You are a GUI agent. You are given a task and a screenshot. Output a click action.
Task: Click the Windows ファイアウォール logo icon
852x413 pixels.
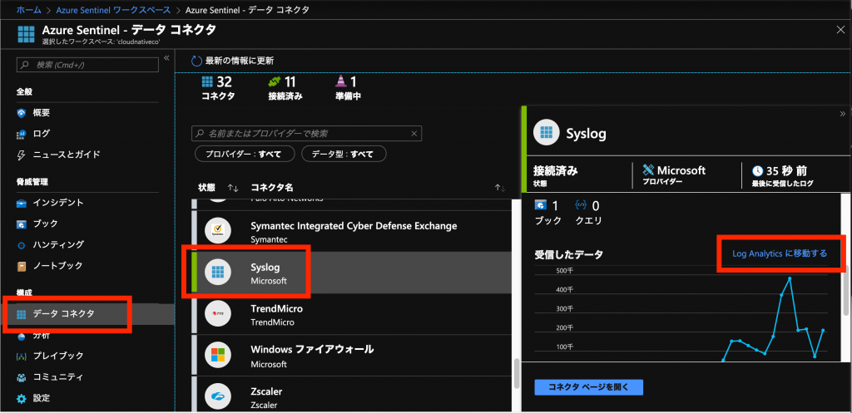[x=218, y=356]
